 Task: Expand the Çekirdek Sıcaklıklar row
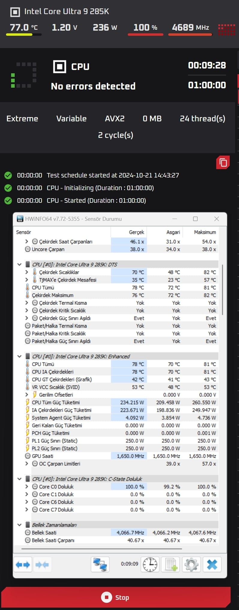click(x=27, y=272)
